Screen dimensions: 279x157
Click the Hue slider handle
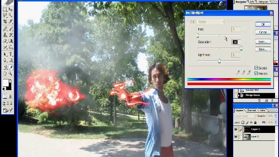(x=197, y=36)
